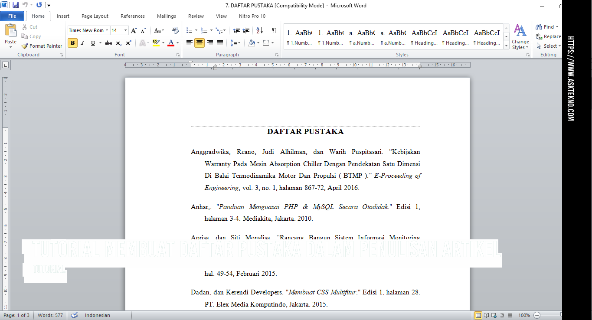This screenshot has width=592, height=320.
Task: Click the Replace command
Action: click(x=548, y=36)
